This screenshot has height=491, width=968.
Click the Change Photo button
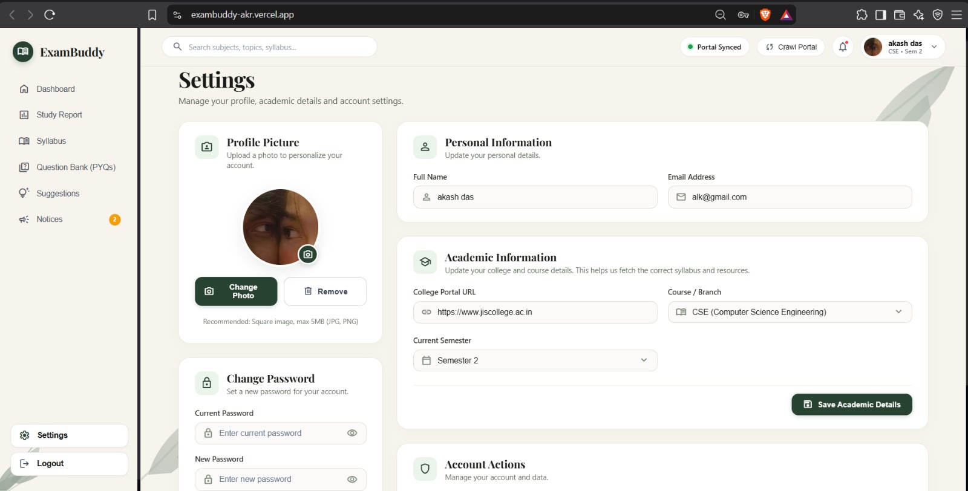tap(236, 291)
